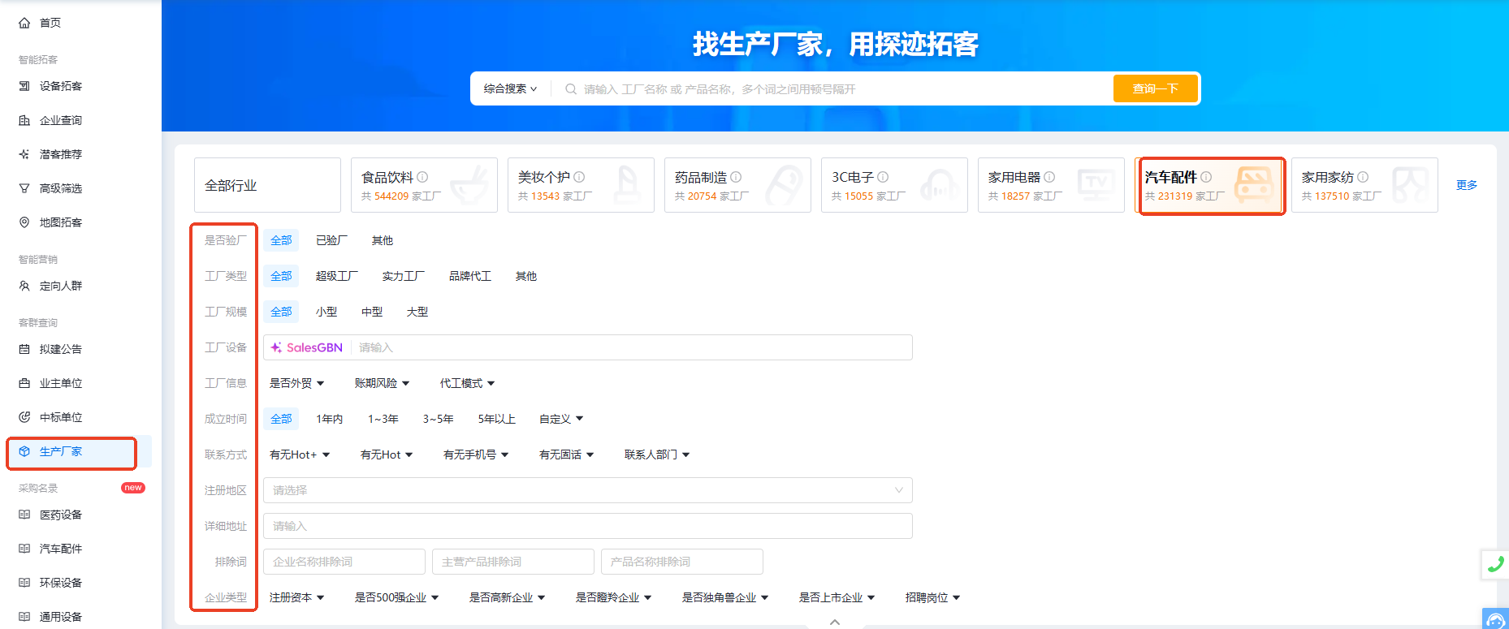Viewport: 1509px width, 629px height.
Task: Select 已验厂 factory verification option
Action: coord(331,240)
